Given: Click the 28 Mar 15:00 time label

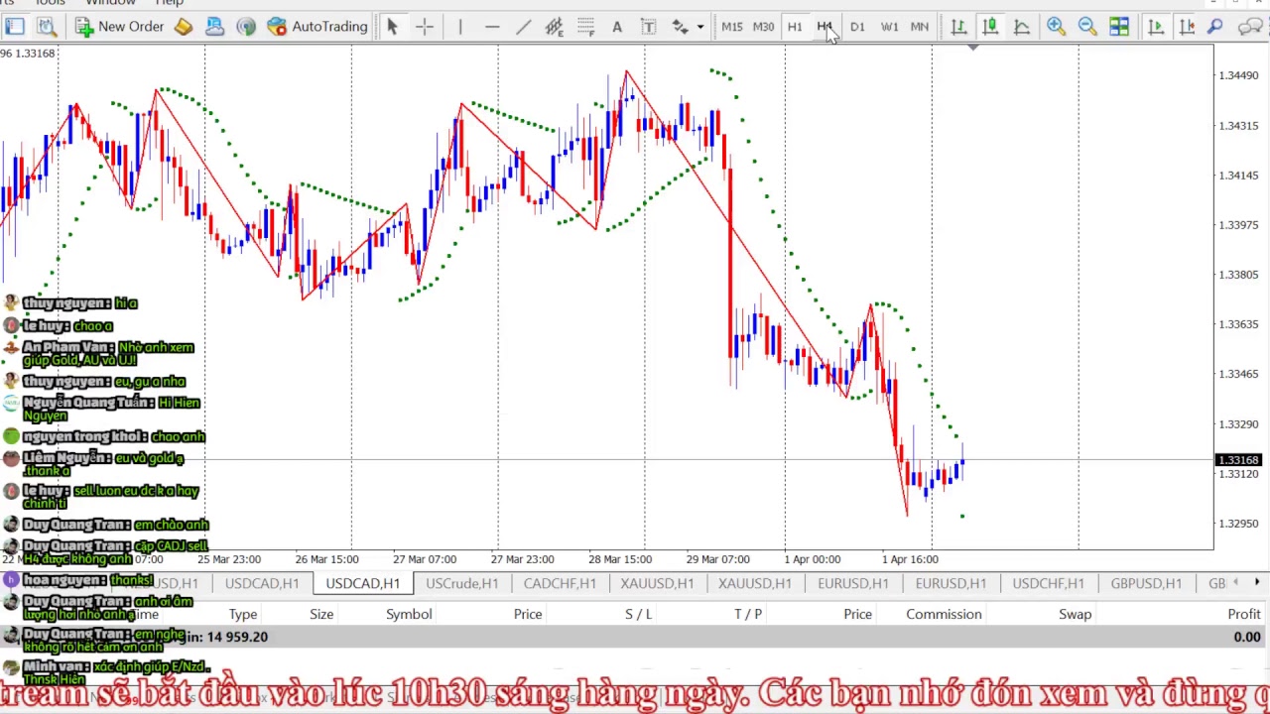Looking at the screenshot, I should 622,559.
